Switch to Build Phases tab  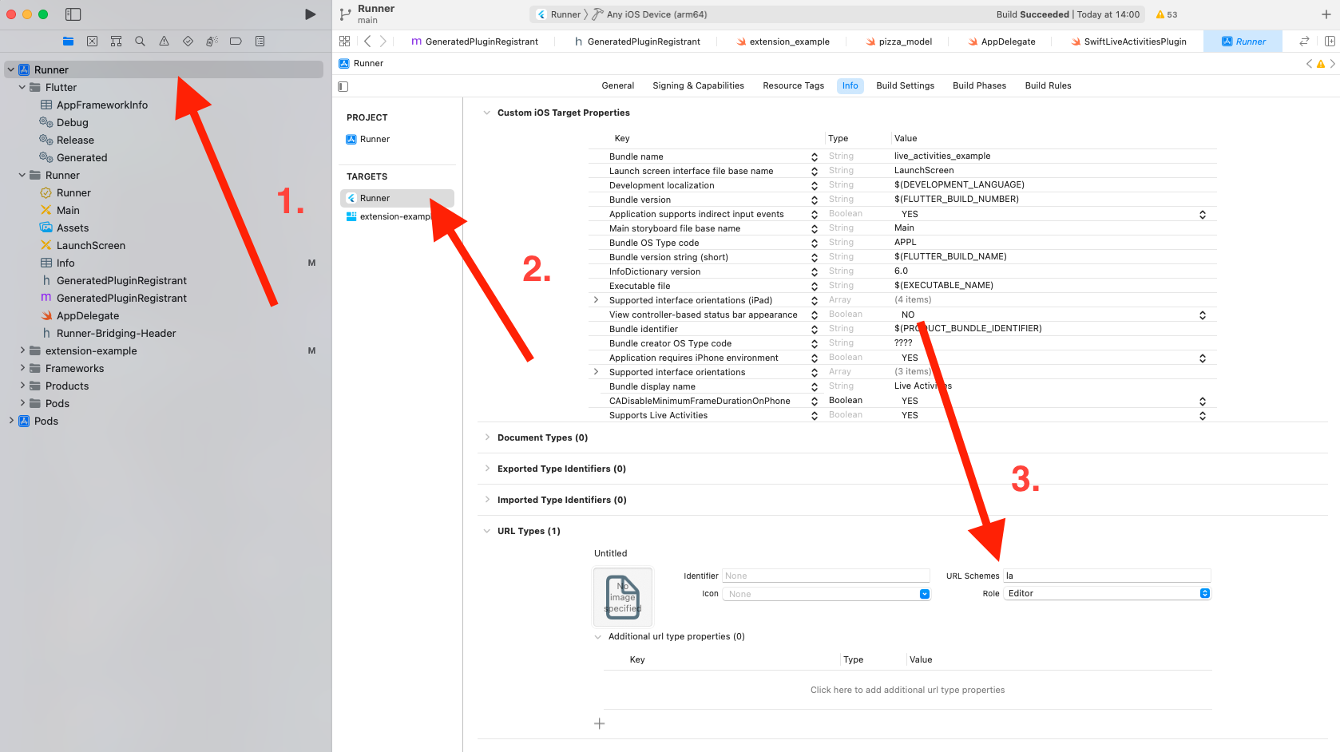point(979,86)
